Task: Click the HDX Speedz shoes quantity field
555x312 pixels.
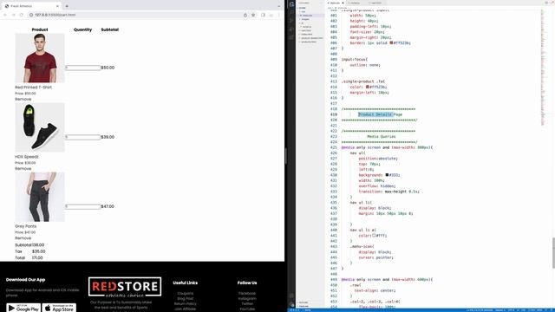Action: click(x=83, y=137)
